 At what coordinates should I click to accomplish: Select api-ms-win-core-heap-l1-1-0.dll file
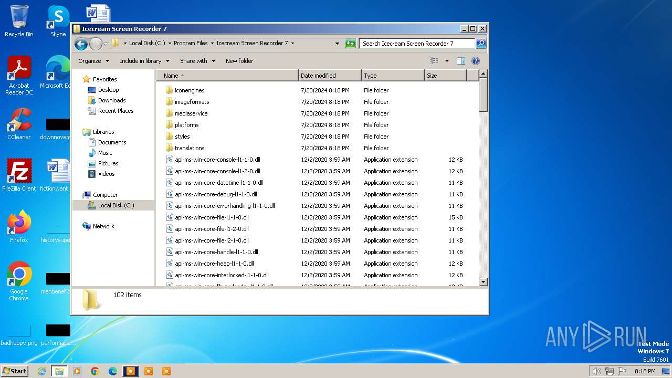[x=214, y=264]
